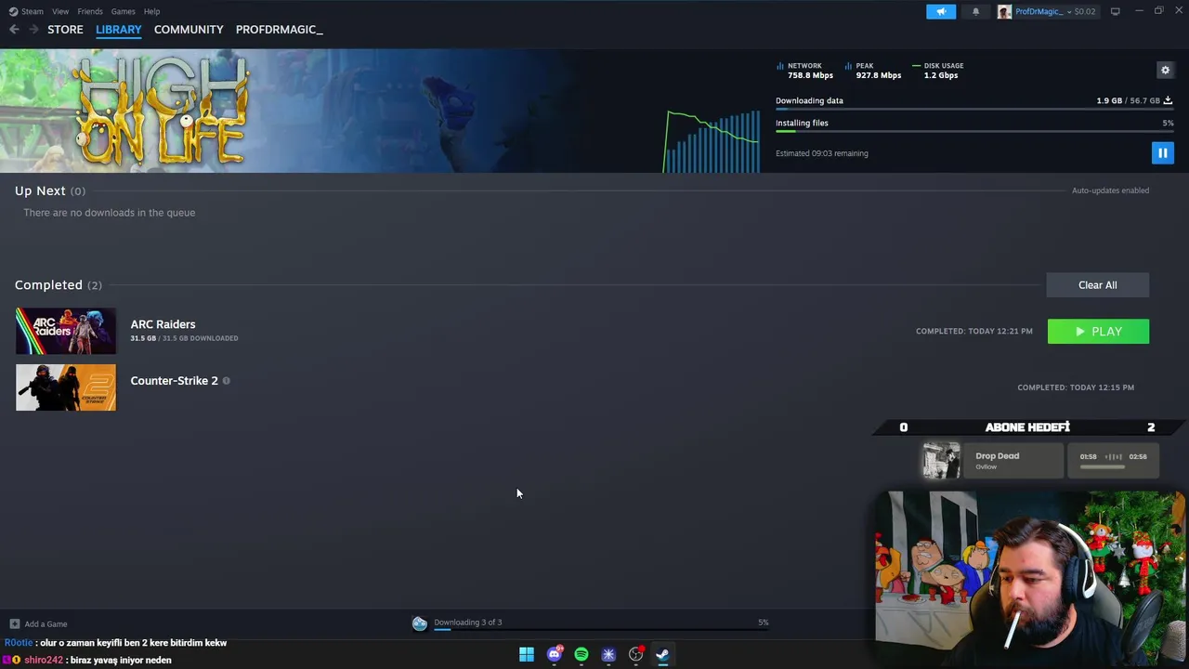Viewport: 1189px width, 669px height.
Task: Click the Estimated 09:03 remaining text
Action: [822, 153]
